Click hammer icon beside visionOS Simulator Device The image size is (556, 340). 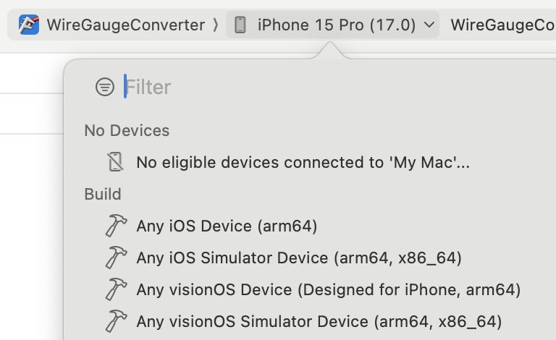(116, 321)
